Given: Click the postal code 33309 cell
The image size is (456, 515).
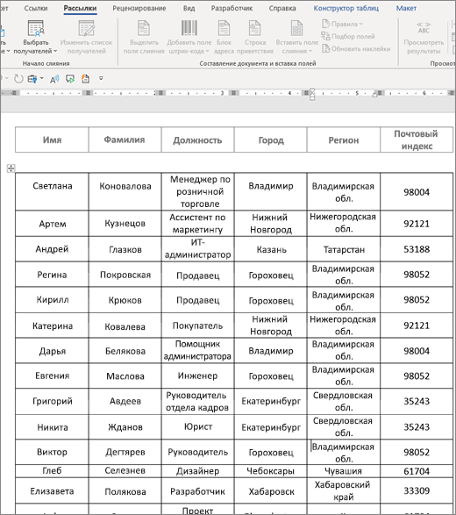Looking at the screenshot, I should [417, 490].
